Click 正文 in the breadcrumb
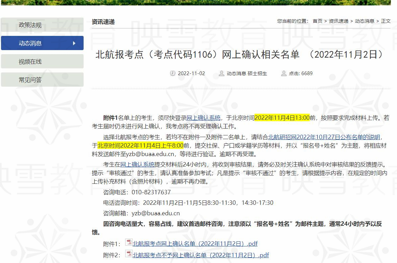 click(x=385, y=21)
